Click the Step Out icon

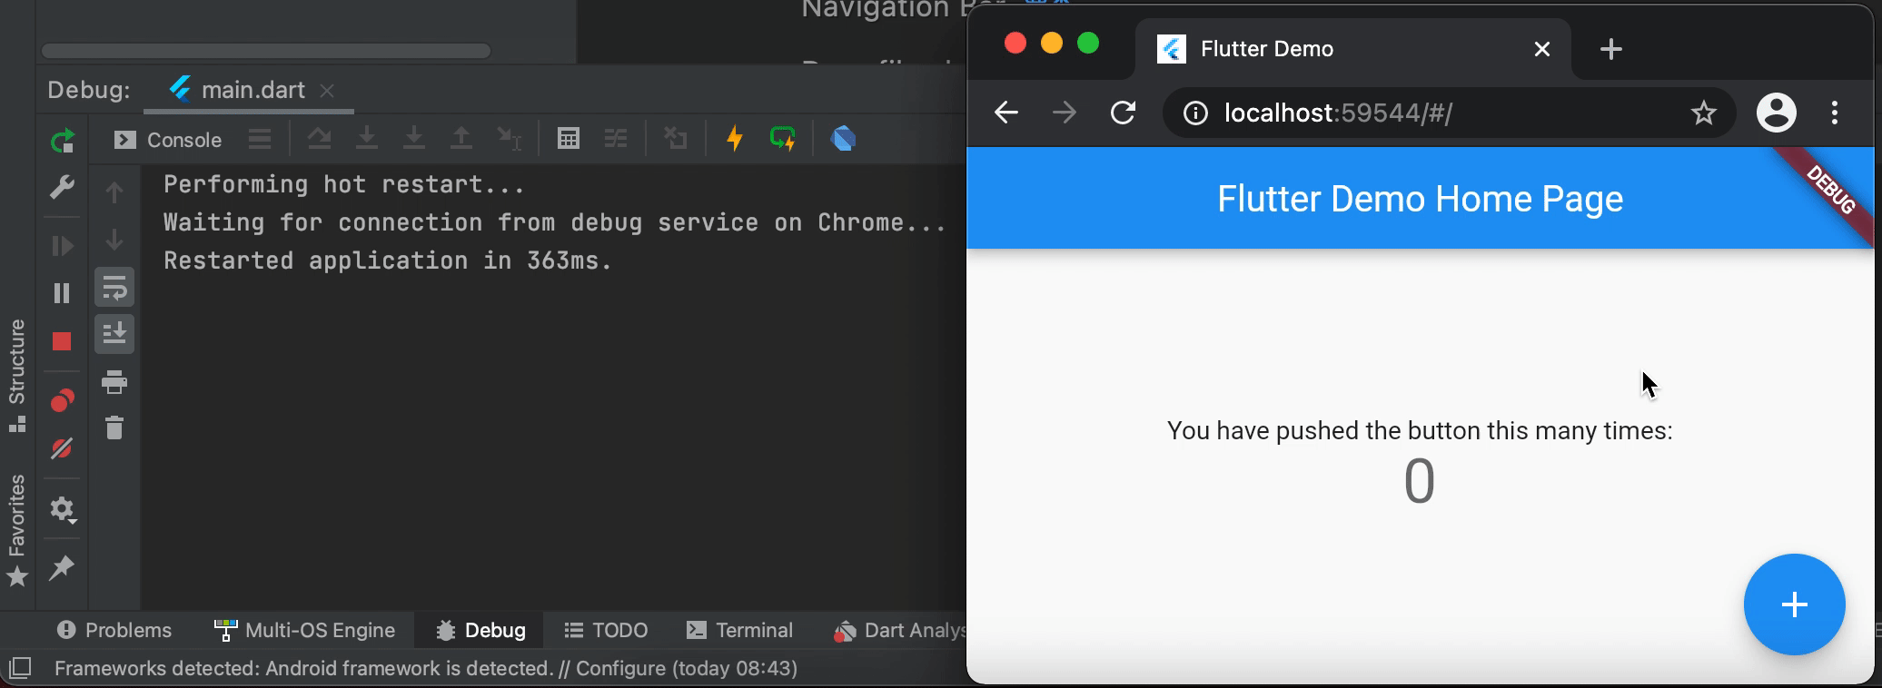461,139
